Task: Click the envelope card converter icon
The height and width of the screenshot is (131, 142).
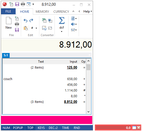Action: point(50,28)
